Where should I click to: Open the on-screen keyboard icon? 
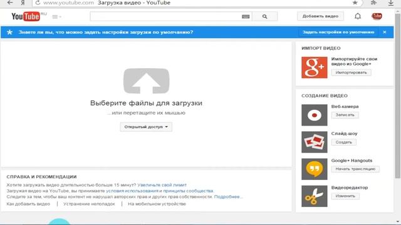(246, 17)
